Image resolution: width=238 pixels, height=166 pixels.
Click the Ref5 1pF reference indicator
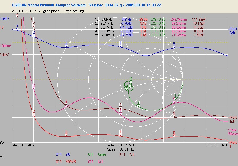pyautogui.click(x=233, y=120)
